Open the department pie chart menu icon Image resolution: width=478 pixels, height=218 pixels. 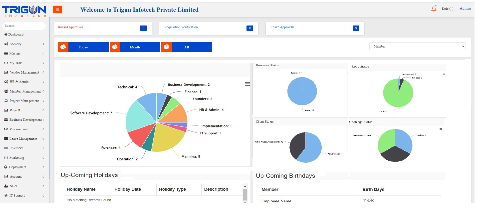tap(247, 84)
